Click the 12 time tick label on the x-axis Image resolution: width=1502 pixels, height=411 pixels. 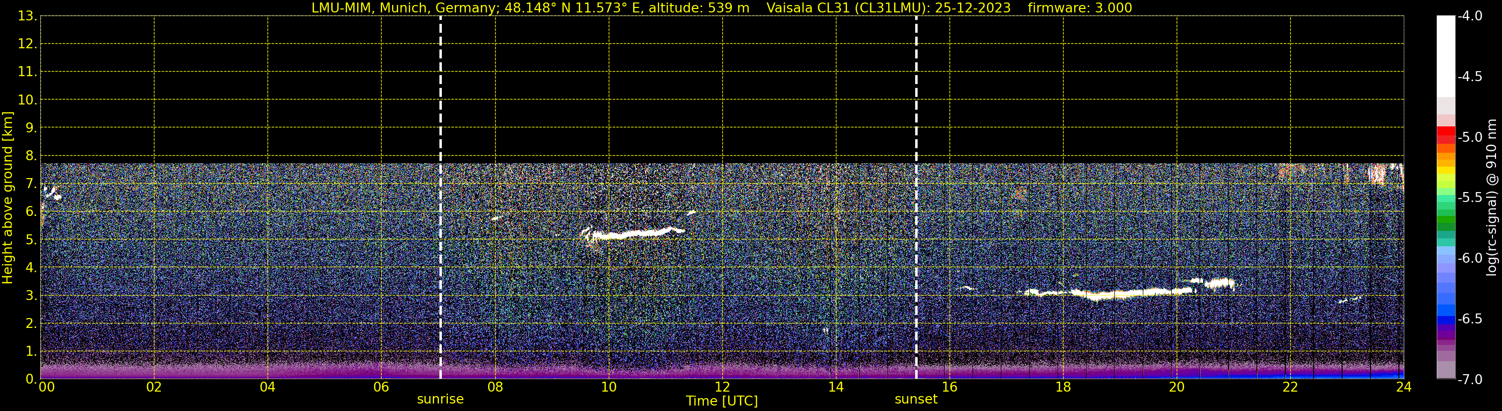[x=722, y=387]
